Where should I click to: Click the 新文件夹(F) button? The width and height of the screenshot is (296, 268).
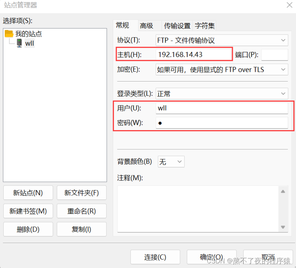(82, 193)
